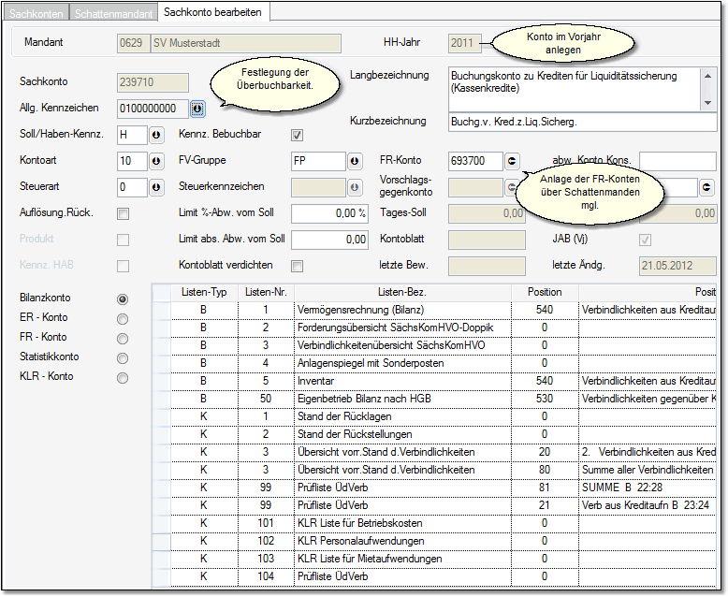Click Steuerart lookup icon
The width and height of the screenshot is (728, 597).
155,188
